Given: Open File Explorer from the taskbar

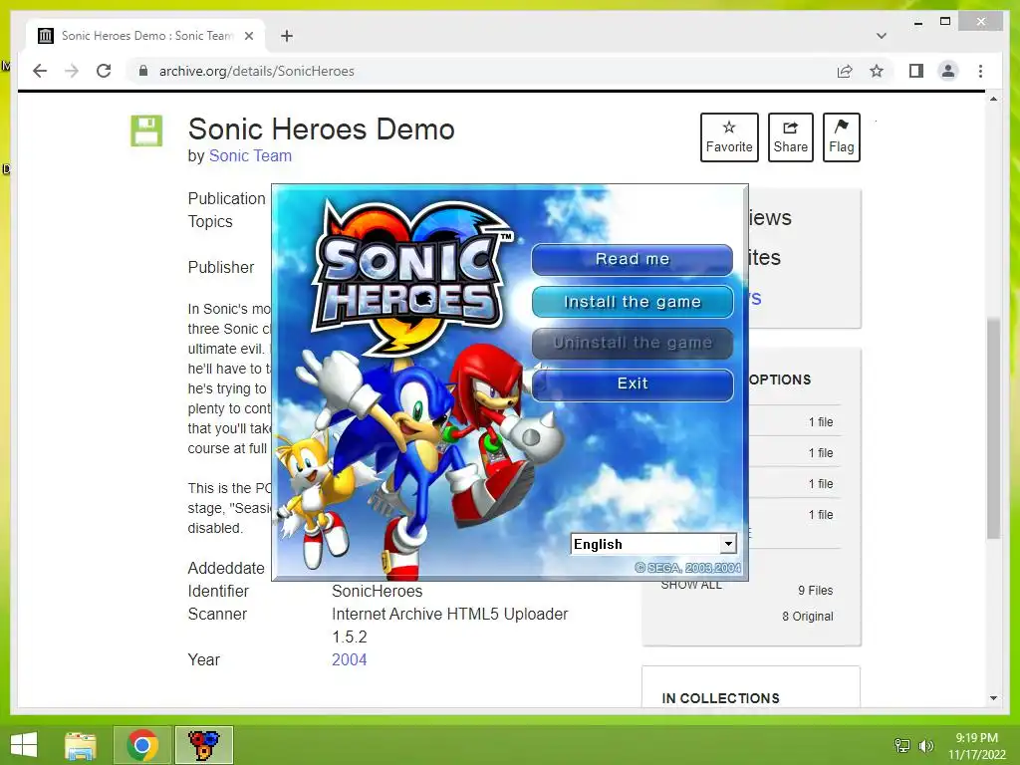Looking at the screenshot, I should click(81, 745).
